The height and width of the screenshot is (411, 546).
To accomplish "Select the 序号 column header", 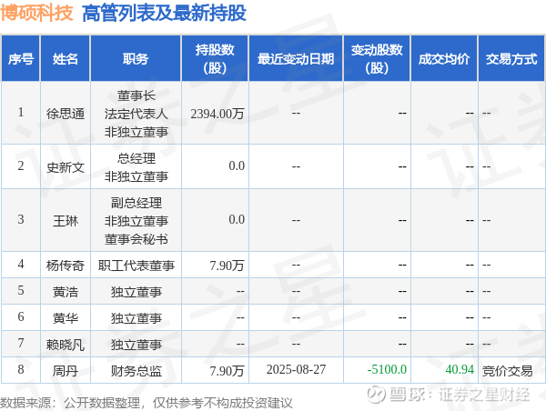I will 21,58.
